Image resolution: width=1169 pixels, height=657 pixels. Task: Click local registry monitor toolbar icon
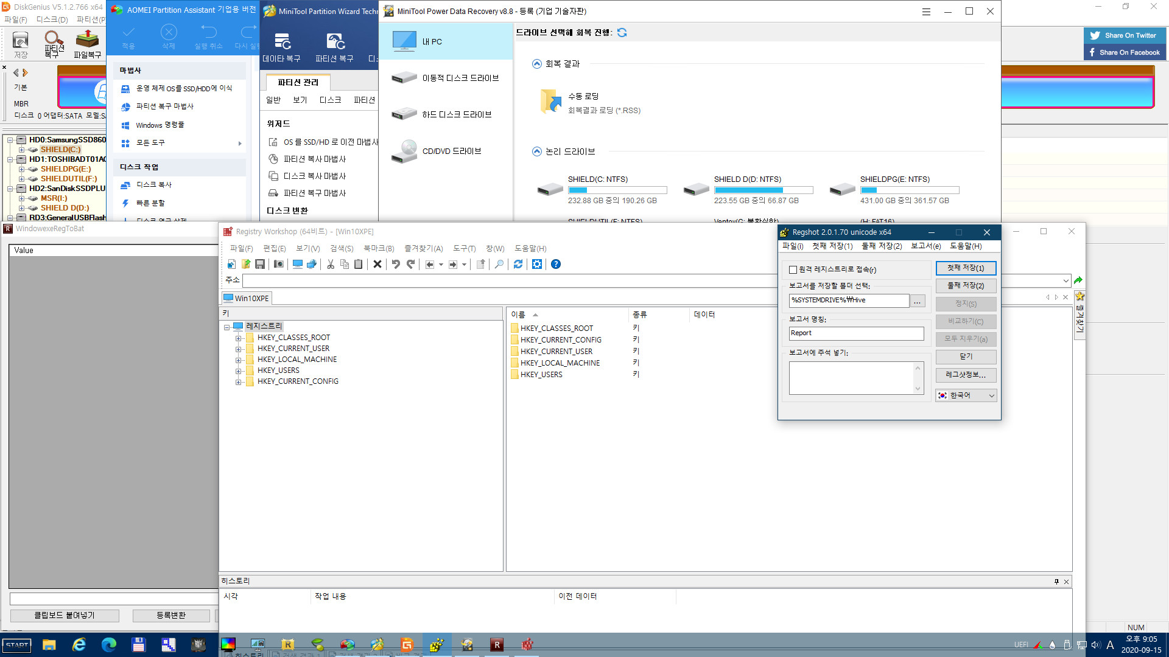(x=298, y=264)
